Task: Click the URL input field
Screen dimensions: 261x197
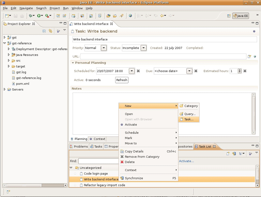Action: coord(163,56)
